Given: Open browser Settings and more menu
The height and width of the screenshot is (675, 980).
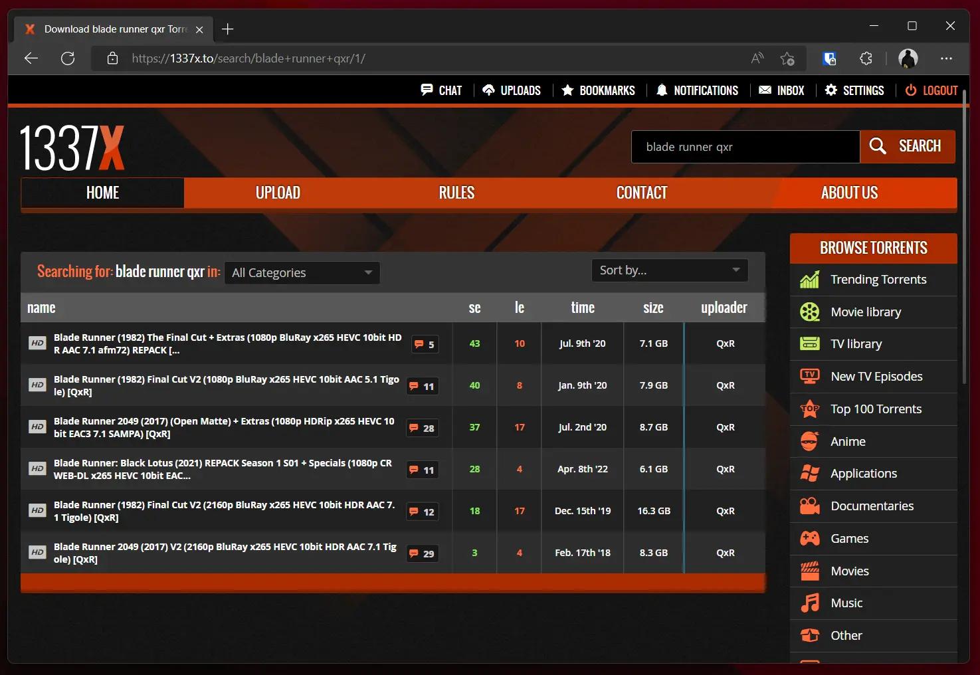Looking at the screenshot, I should coord(947,58).
